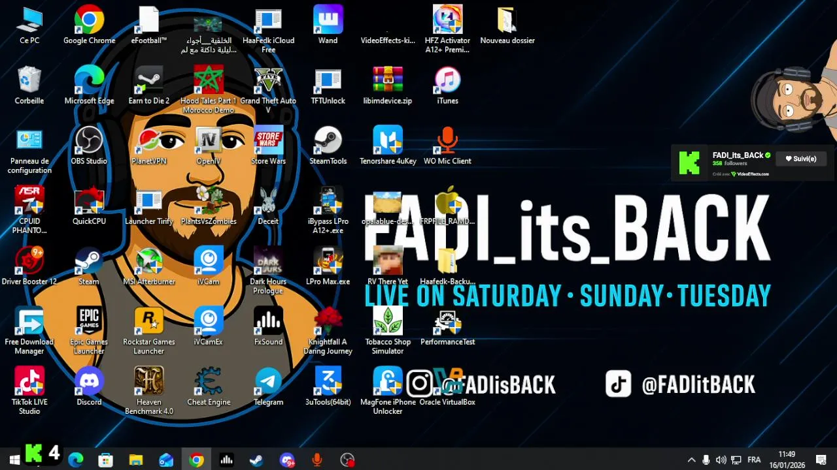Select HFZ Activator A12+ Premium icon
Image resolution: width=837 pixels, height=470 pixels.
448,31
